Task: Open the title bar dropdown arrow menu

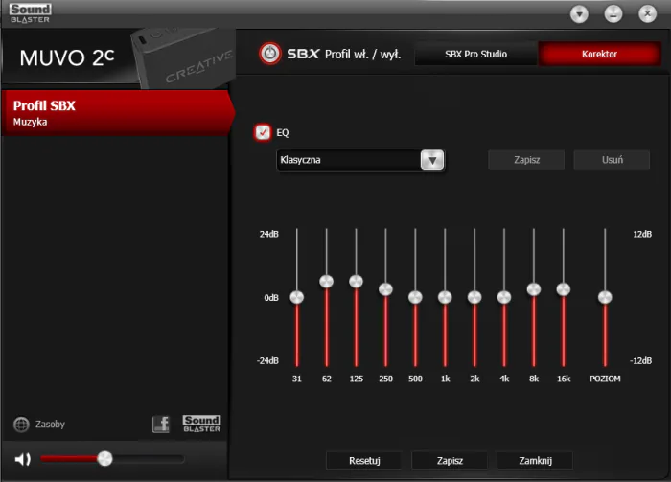Action: tap(579, 14)
